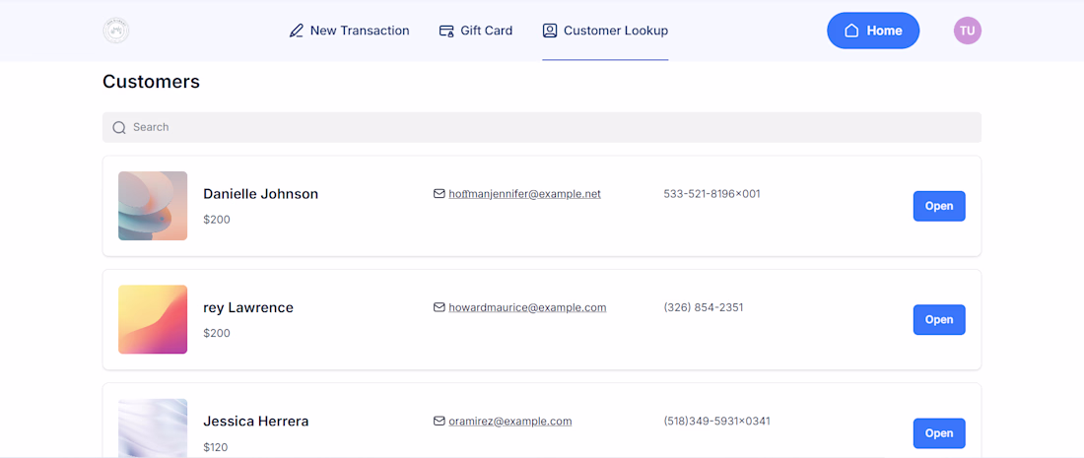The width and height of the screenshot is (1084, 458).
Task: Click the house icon in Home button
Action: (x=851, y=31)
